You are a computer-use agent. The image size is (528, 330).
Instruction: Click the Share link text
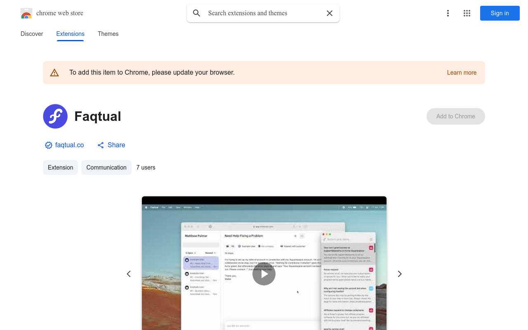click(x=116, y=145)
